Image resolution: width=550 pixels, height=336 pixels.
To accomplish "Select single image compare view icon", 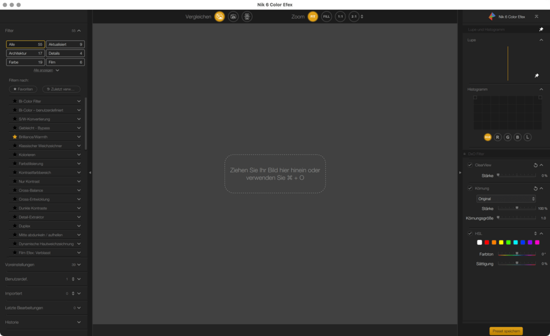I will (x=220, y=17).
